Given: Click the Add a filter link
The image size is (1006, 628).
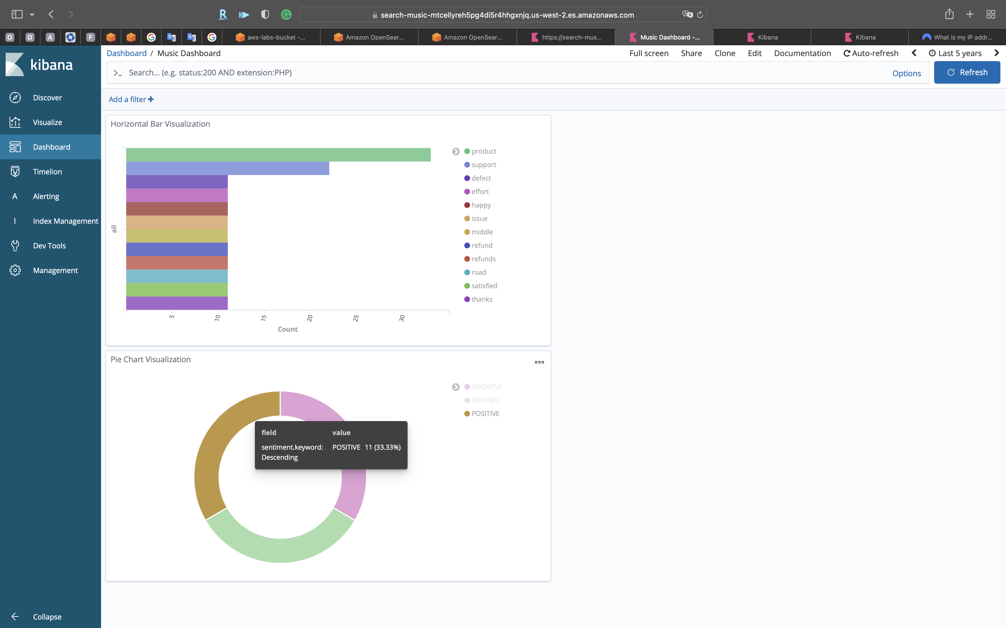Looking at the screenshot, I should (131, 99).
